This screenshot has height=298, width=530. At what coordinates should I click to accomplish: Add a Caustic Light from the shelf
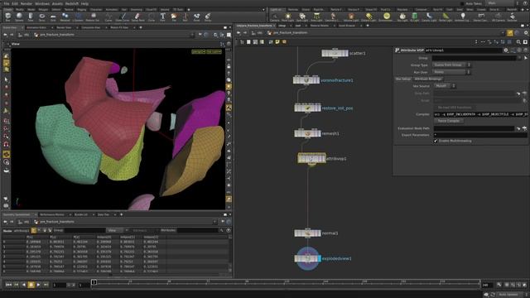pyautogui.click(x=429, y=17)
